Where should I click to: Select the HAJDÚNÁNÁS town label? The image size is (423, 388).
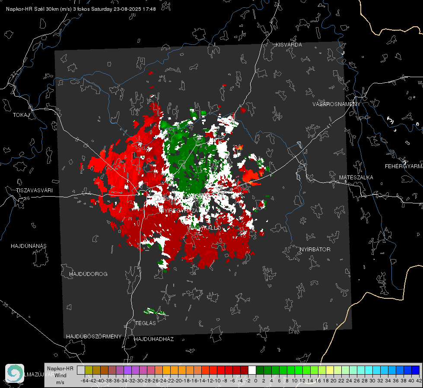click(29, 246)
